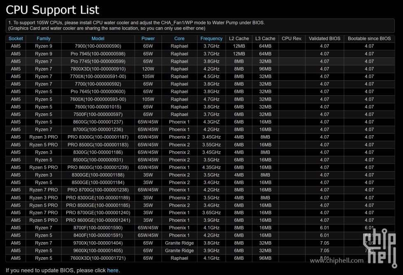Select the 8500G(100-000000931) model cell
The width and height of the screenshot is (403, 275).
tap(98, 160)
